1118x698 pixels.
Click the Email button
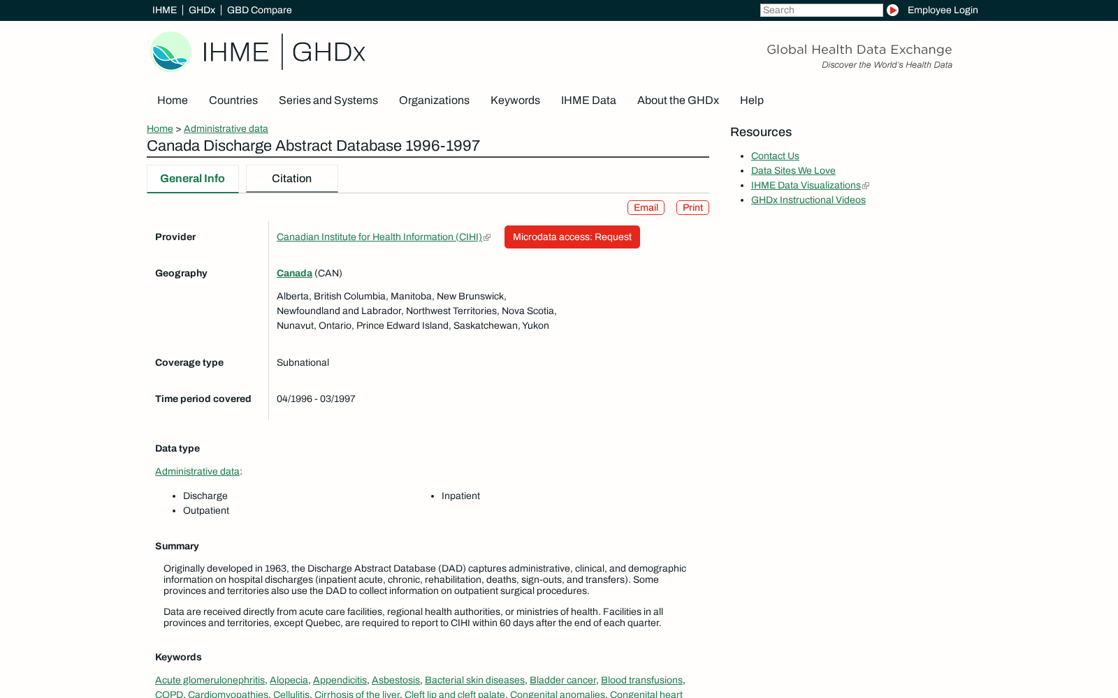(646, 207)
